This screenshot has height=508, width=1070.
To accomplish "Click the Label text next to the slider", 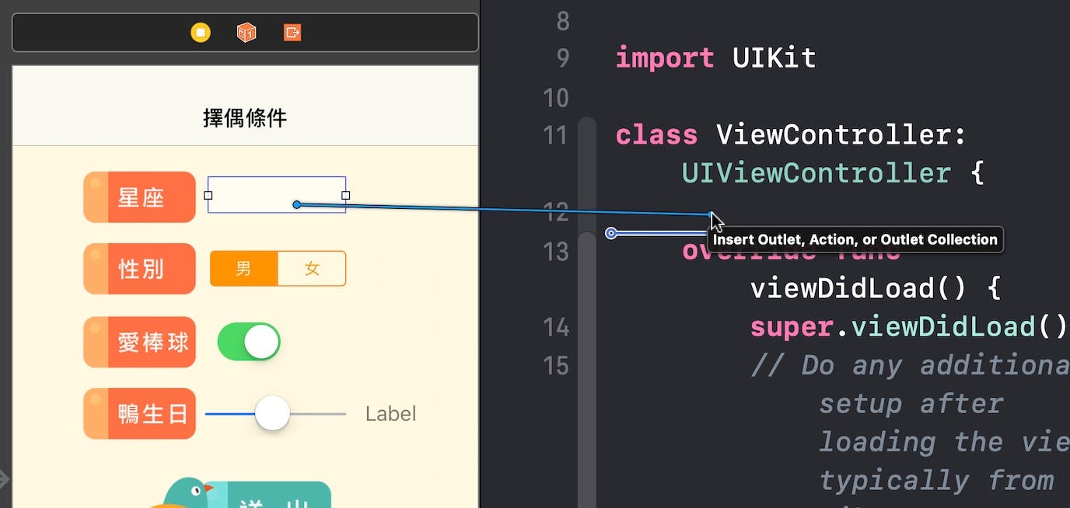I will pos(390,413).
